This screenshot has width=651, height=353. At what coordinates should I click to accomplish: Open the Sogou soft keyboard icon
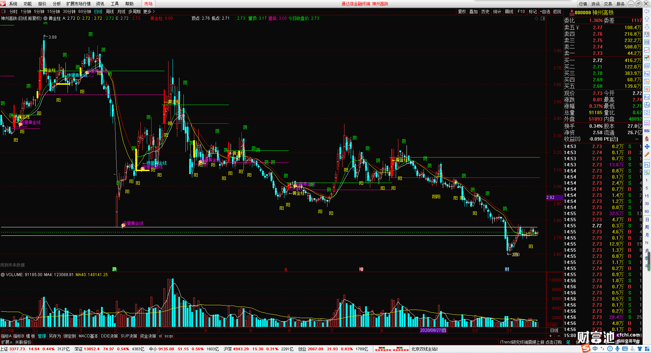pos(625,349)
